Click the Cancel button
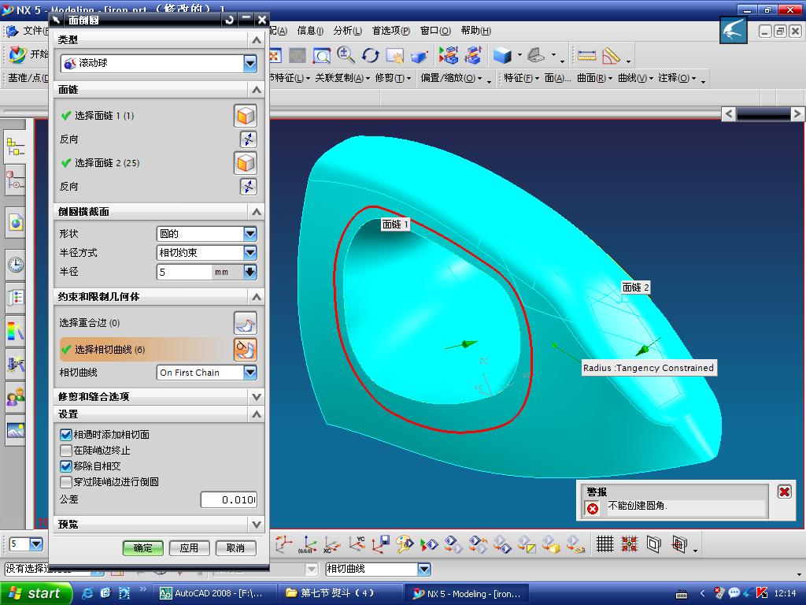806x605 pixels. [x=235, y=548]
